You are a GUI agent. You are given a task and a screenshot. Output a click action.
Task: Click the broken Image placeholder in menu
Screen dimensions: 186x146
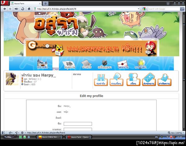coord(55,69)
